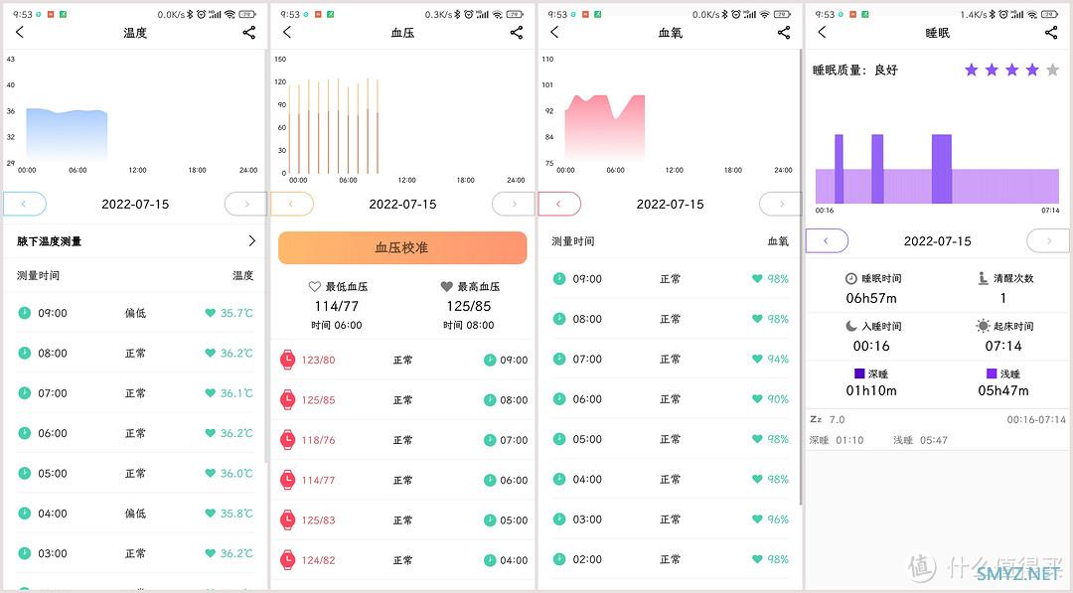Screen dimensions: 1073x593
Task: Tap clock icon of 06:00 temperature row
Action: coord(25,433)
